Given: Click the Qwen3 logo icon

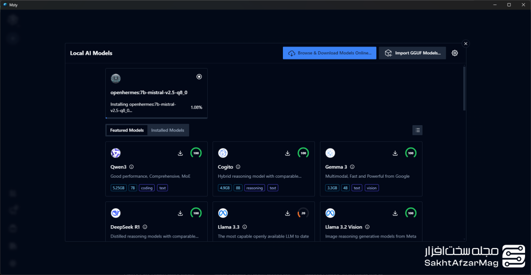Looking at the screenshot, I should [116, 153].
